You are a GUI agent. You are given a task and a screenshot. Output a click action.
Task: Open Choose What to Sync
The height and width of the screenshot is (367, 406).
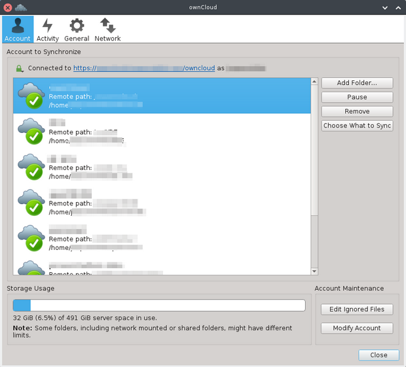click(x=357, y=126)
